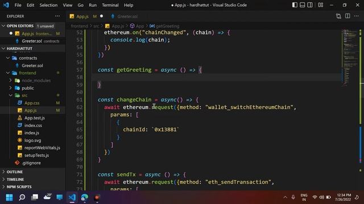Open the clock and date flyout
Viewport: 364px width, 204px height.
point(343,197)
